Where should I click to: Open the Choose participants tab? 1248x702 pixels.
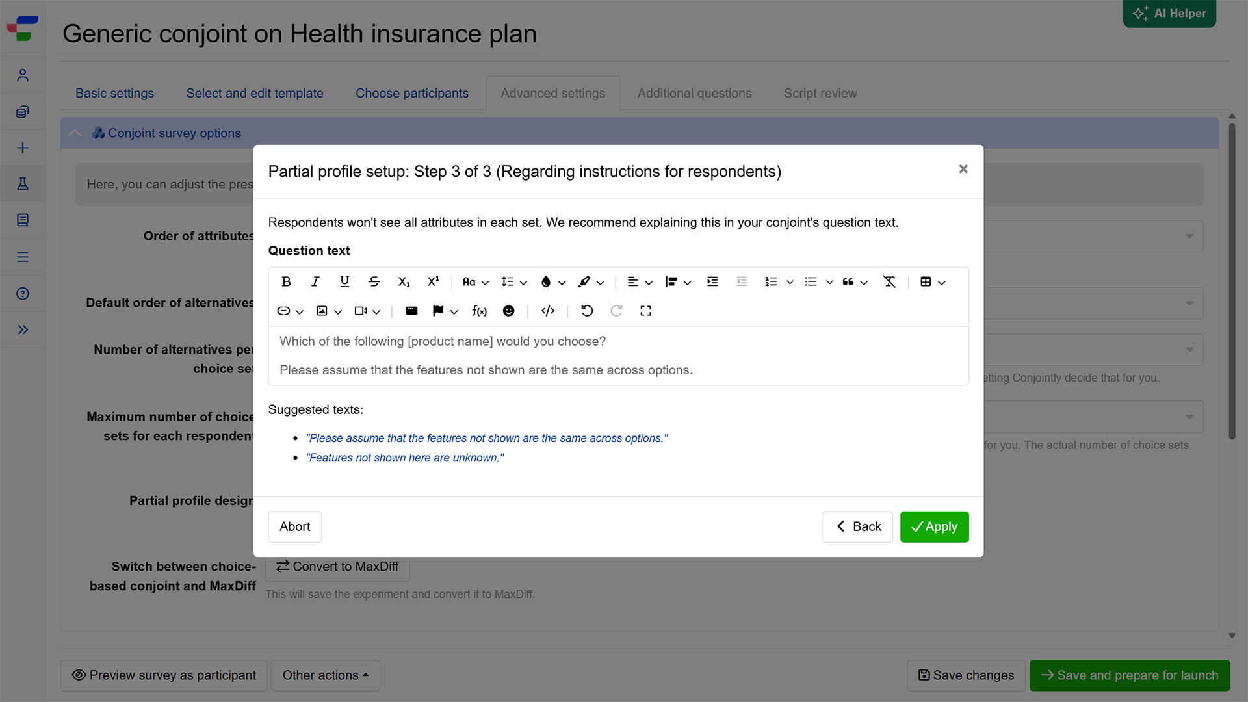coord(412,93)
